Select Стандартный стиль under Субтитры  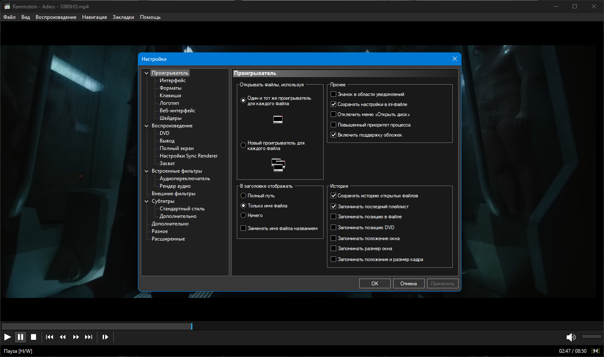pos(182,209)
